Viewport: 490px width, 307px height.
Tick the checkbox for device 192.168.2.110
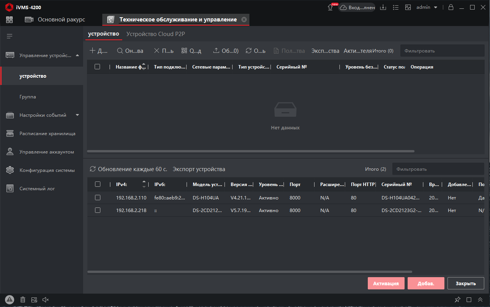coord(97,198)
